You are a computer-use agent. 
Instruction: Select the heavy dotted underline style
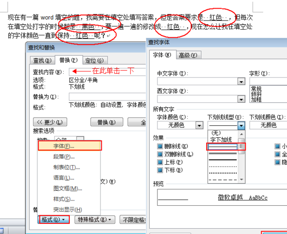pos(223,173)
